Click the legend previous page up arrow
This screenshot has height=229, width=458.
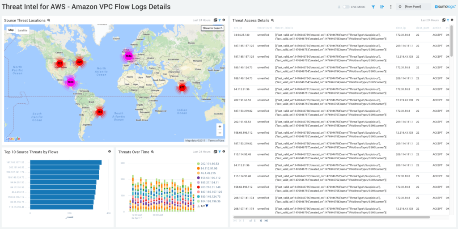click(199, 206)
